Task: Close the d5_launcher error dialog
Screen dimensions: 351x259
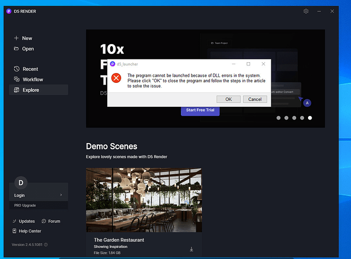Action: 264,64
